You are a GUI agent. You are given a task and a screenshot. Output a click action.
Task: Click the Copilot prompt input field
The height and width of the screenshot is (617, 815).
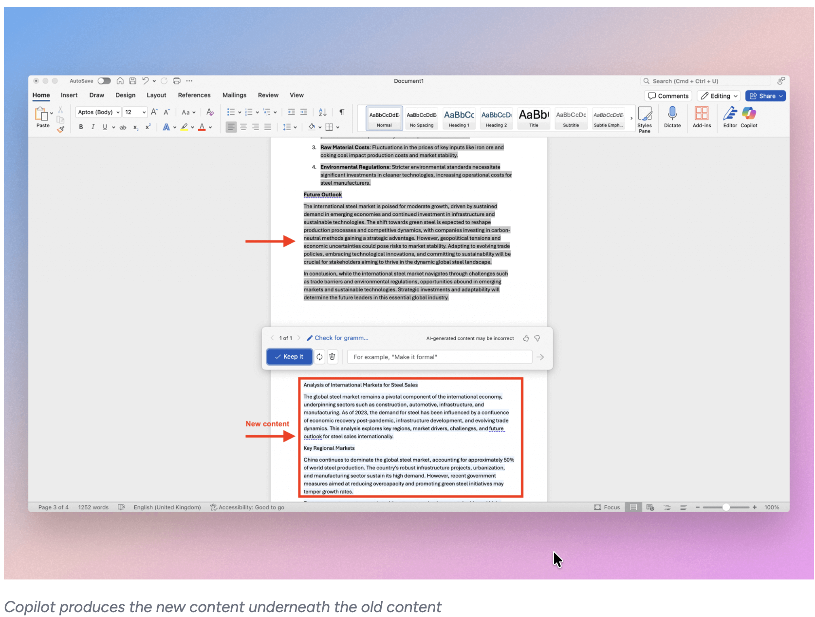pos(439,356)
